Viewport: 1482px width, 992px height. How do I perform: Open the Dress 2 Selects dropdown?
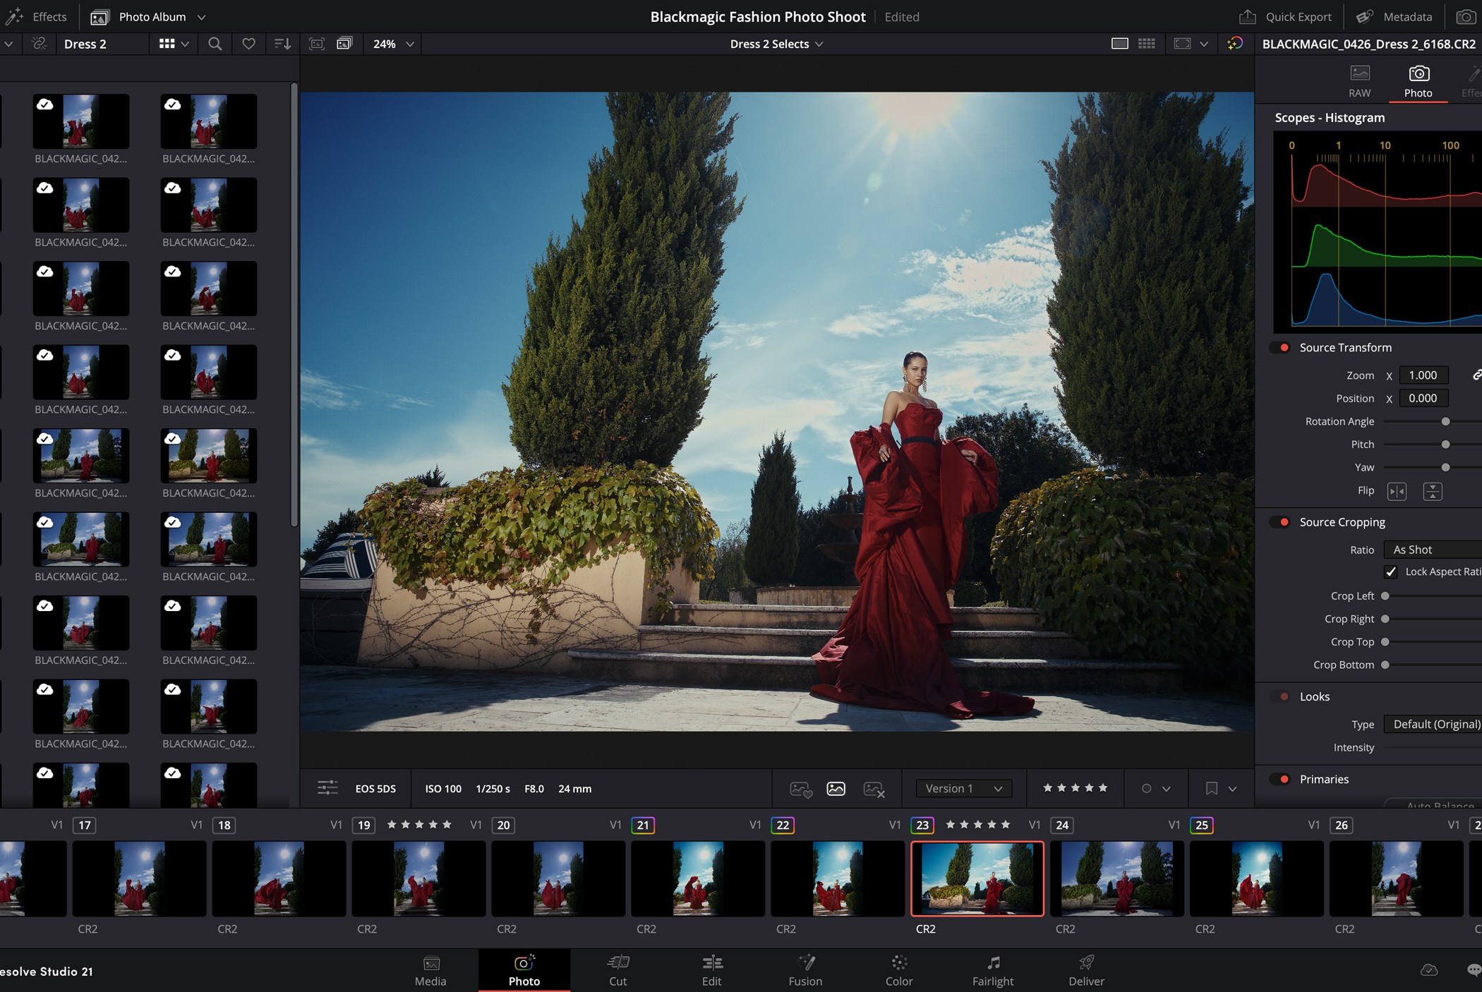pyautogui.click(x=776, y=44)
